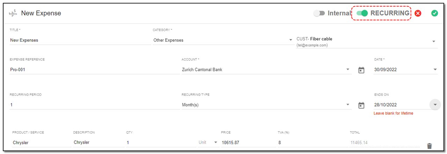Click the airplane expense icon beside New Expense
The width and height of the screenshot is (447, 154).
[x=13, y=13]
